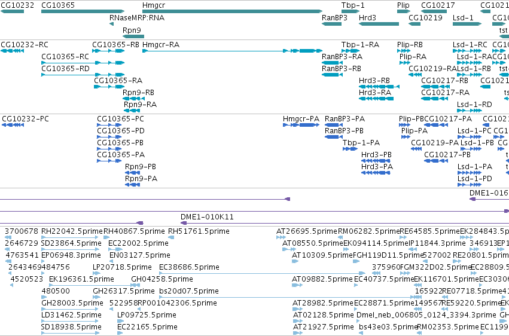
Task: Click the EK196361.5prime EST label
Action: click(x=81, y=279)
